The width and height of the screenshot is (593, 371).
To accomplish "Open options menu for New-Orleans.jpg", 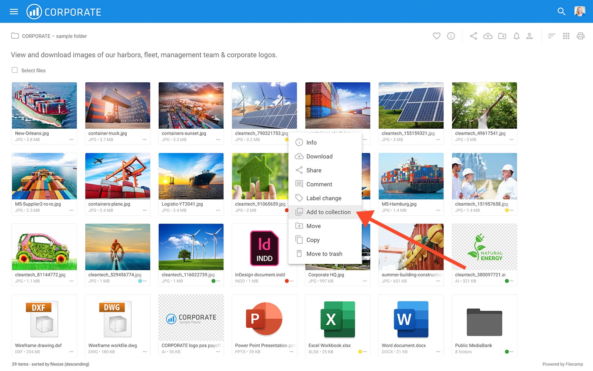I will point(71,140).
